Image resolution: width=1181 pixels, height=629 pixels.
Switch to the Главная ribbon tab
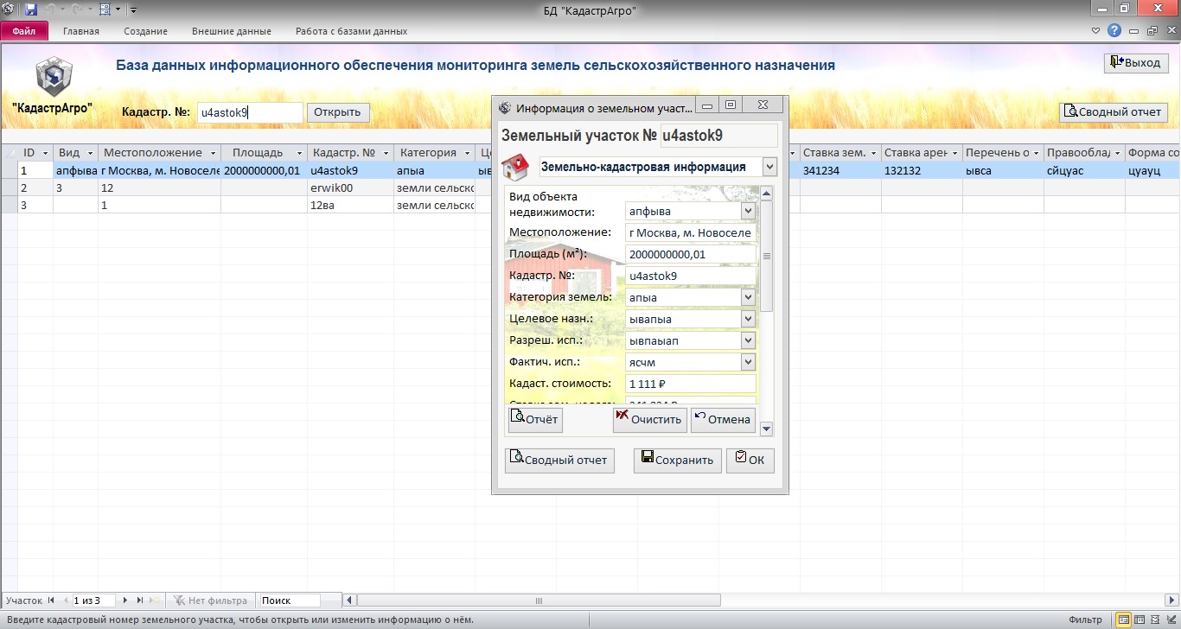pos(81,31)
